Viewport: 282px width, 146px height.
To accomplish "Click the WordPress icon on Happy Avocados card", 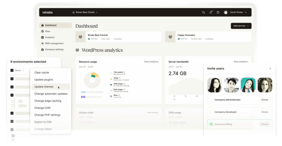I will 170,37.
